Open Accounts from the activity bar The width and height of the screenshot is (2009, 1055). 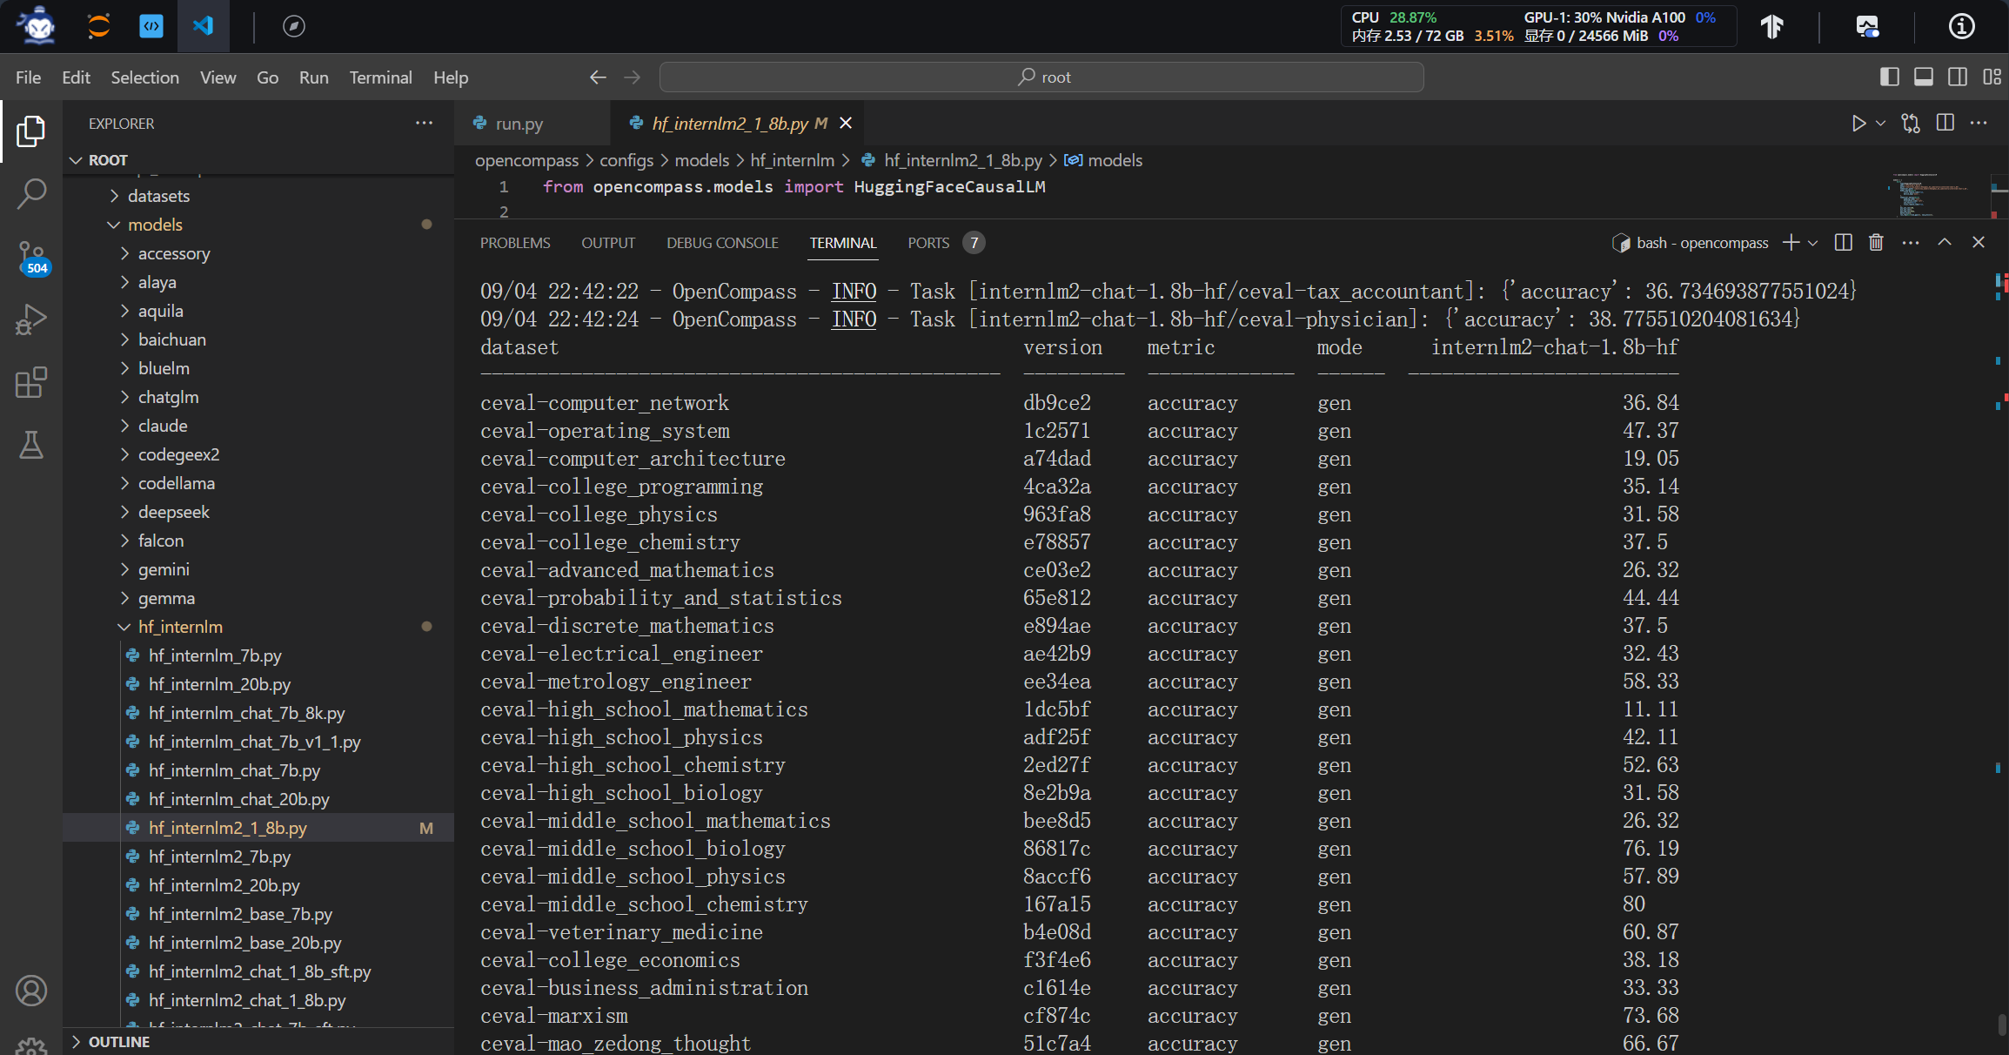pos(31,991)
